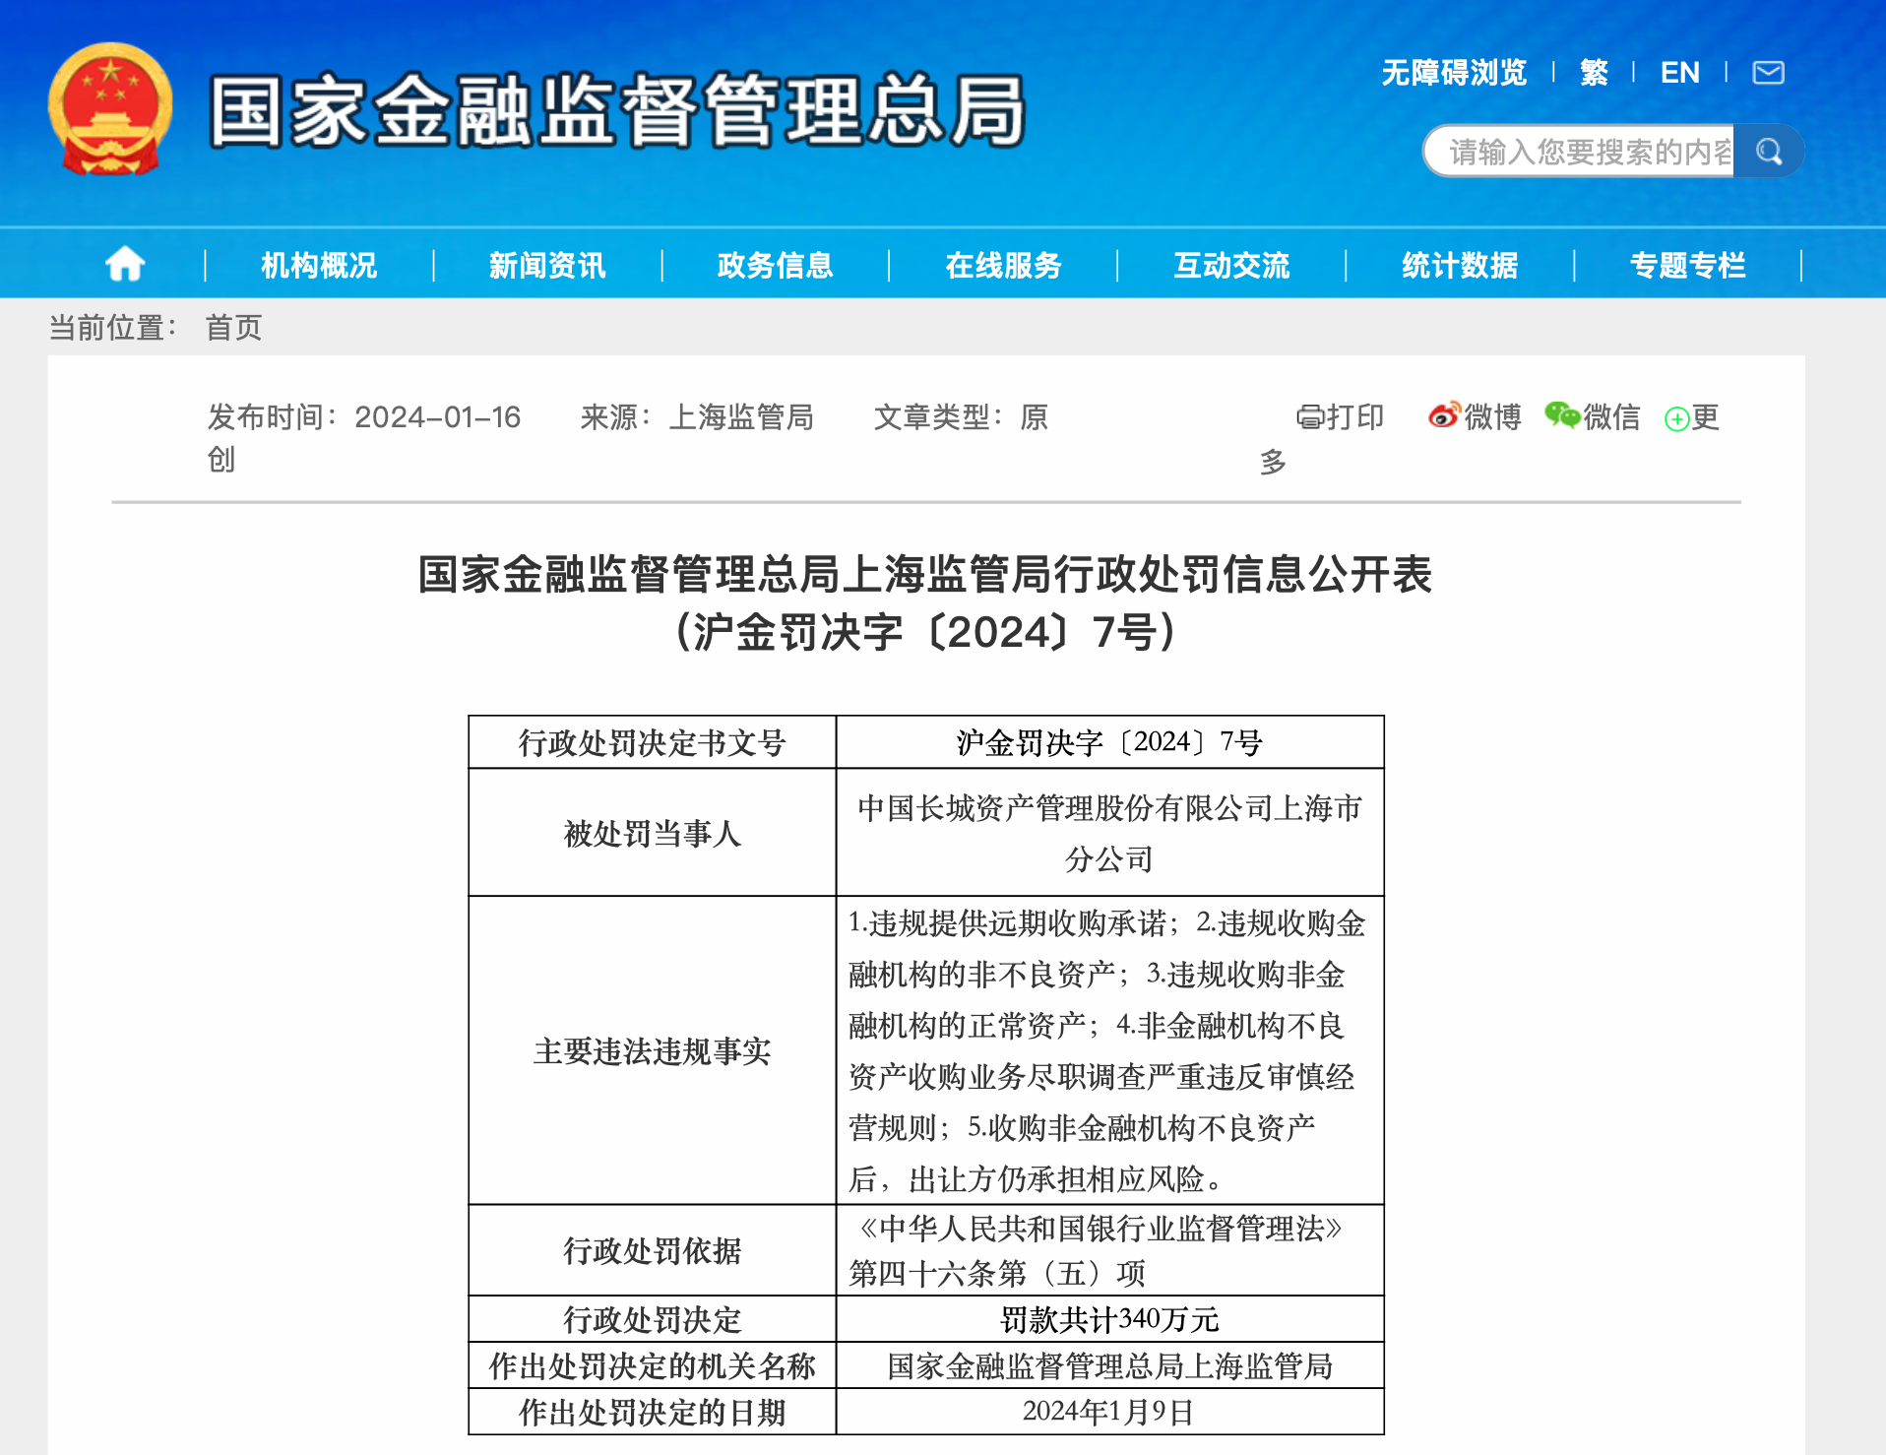
Task: Click the search magnifier button
Action: tap(1769, 152)
